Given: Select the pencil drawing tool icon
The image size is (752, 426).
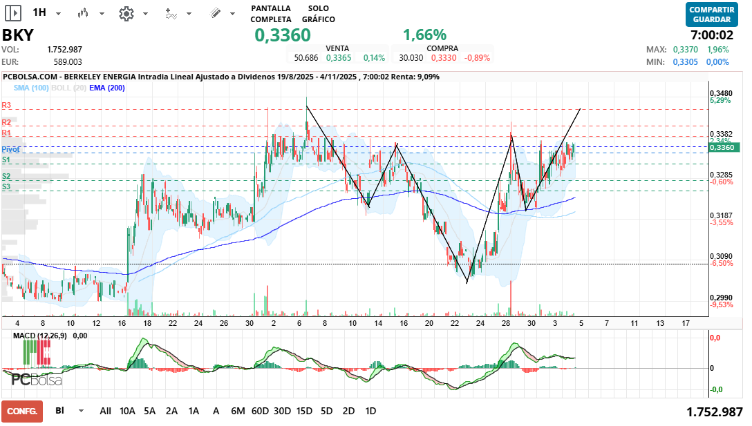Looking at the screenshot, I should coord(215,13).
